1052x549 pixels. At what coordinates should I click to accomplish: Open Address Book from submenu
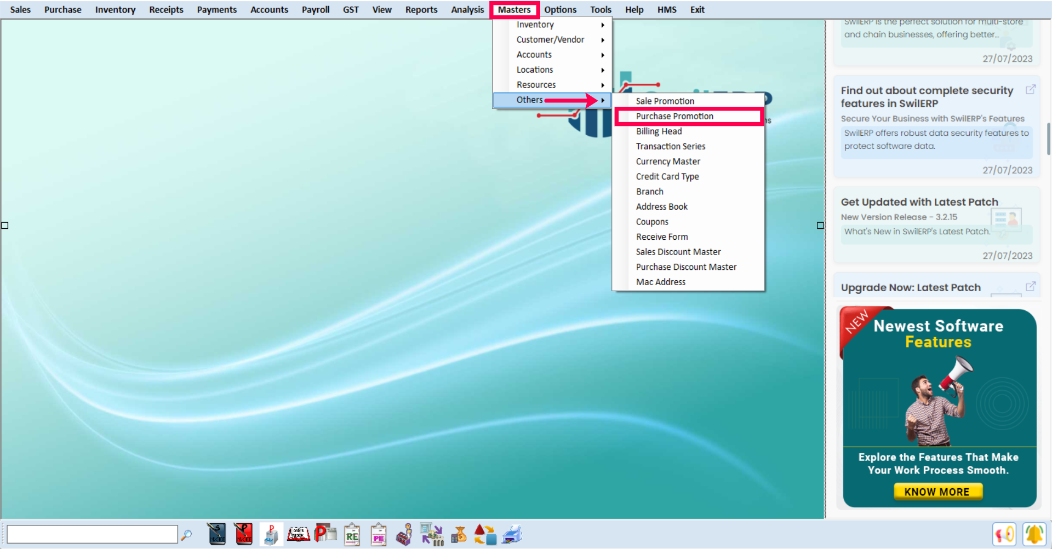coord(689,206)
